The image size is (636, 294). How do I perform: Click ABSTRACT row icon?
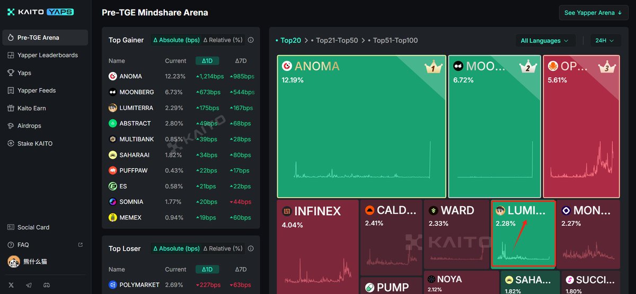point(112,123)
